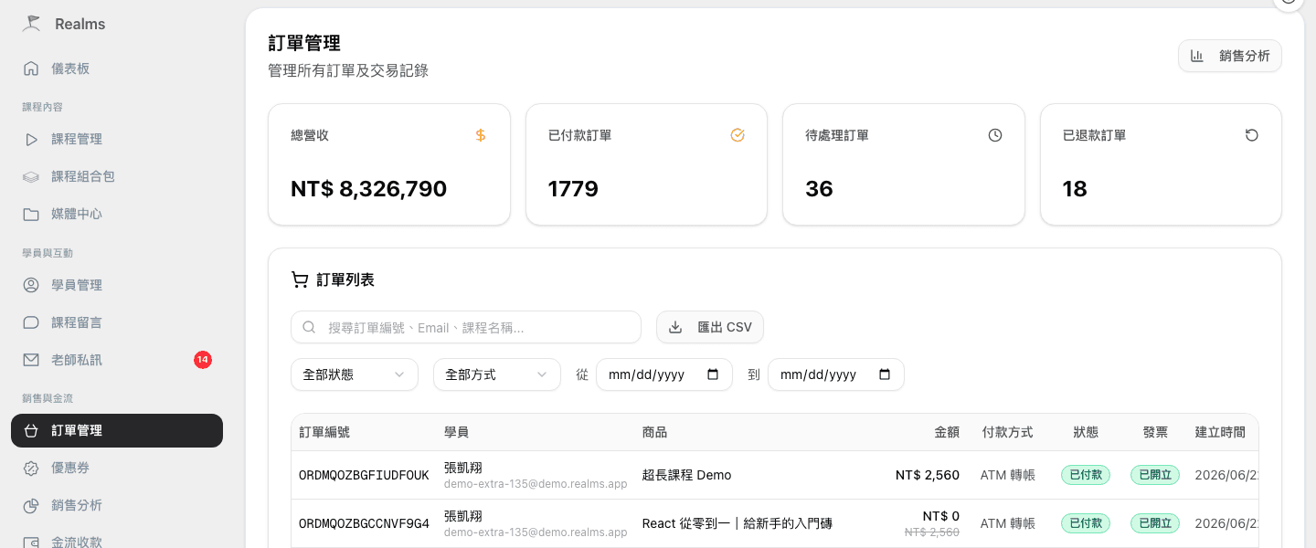Click the 付款方式 column header

coord(1007,432)
